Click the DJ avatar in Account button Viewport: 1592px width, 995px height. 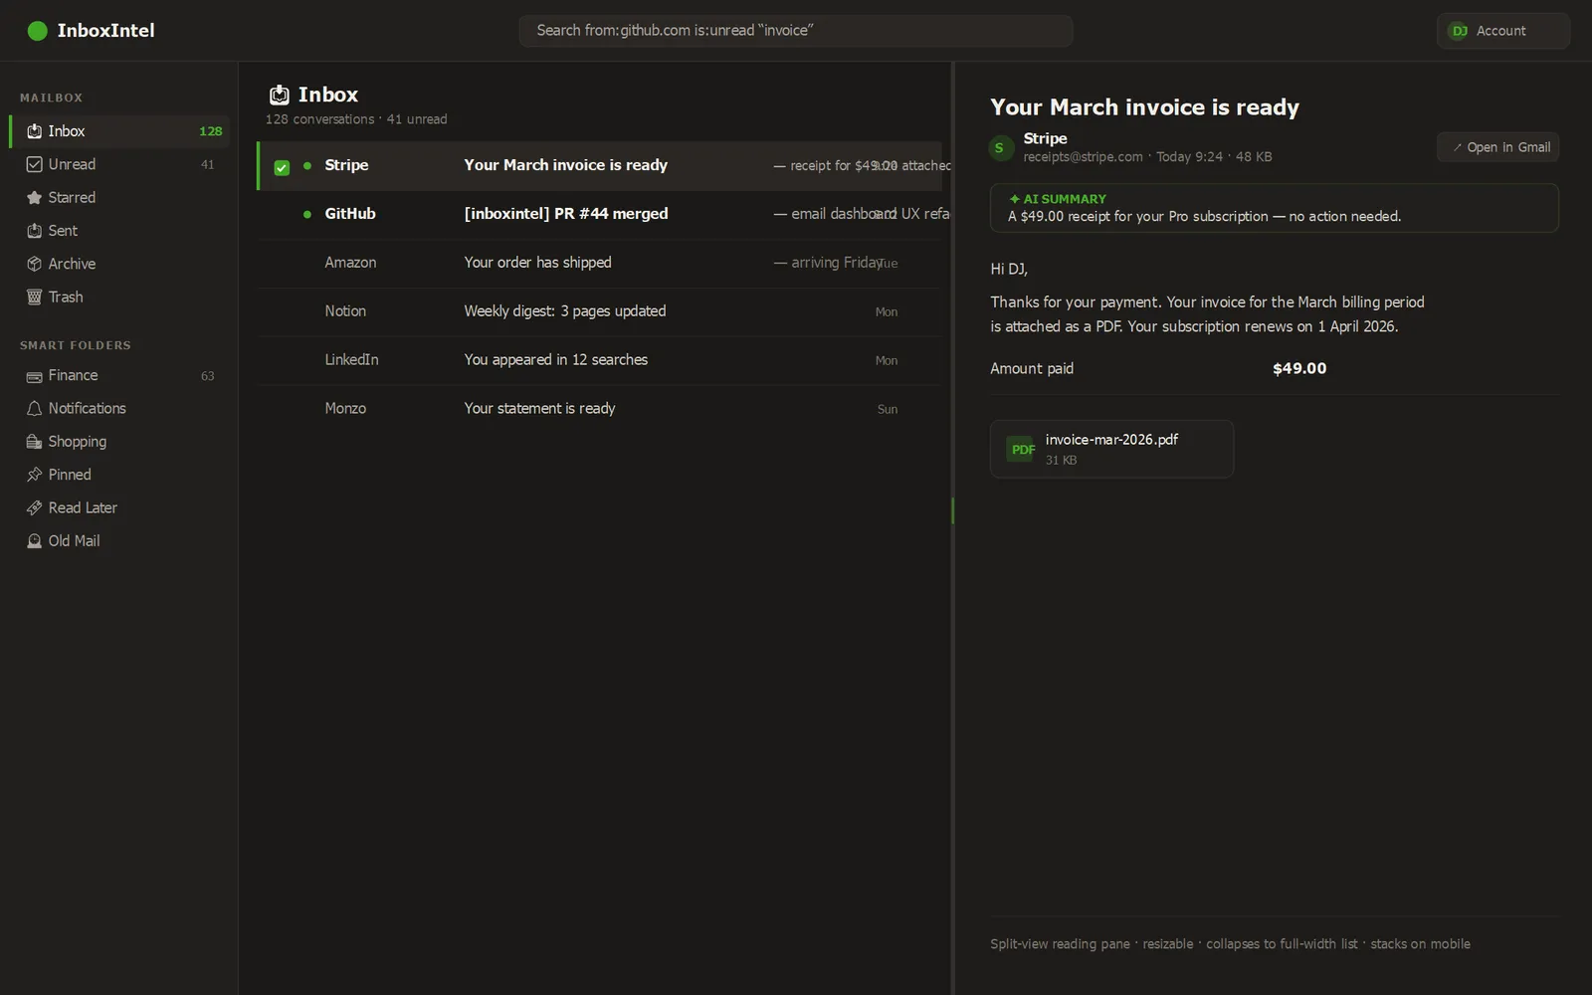click(1459, 31)
